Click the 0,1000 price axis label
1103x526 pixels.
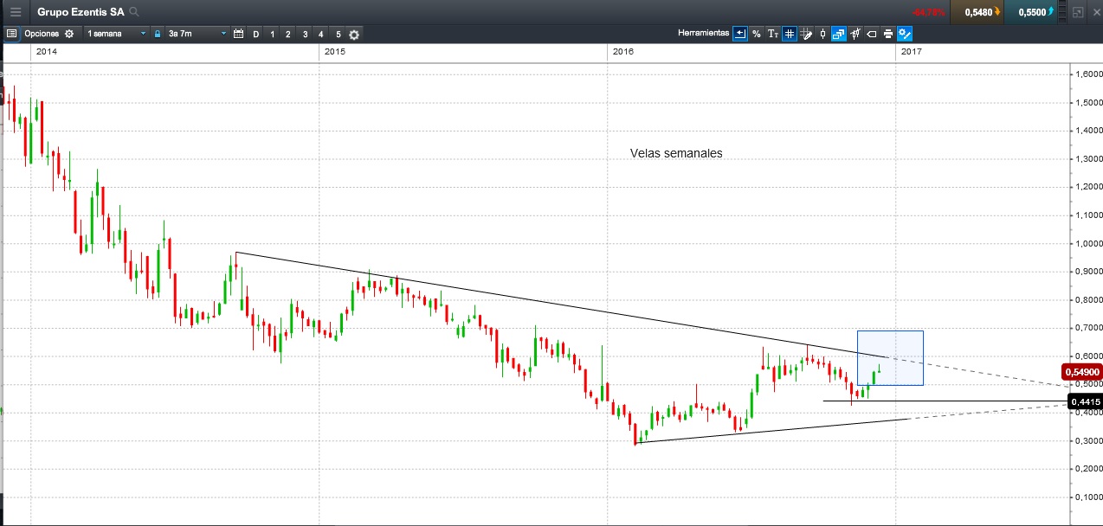point(1087,497)
